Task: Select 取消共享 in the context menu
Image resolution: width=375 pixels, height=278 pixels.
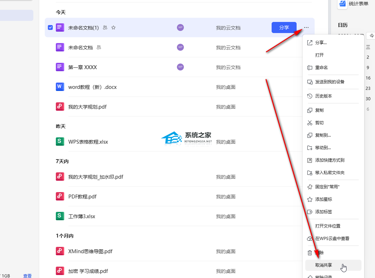Action: click(323, 265)
